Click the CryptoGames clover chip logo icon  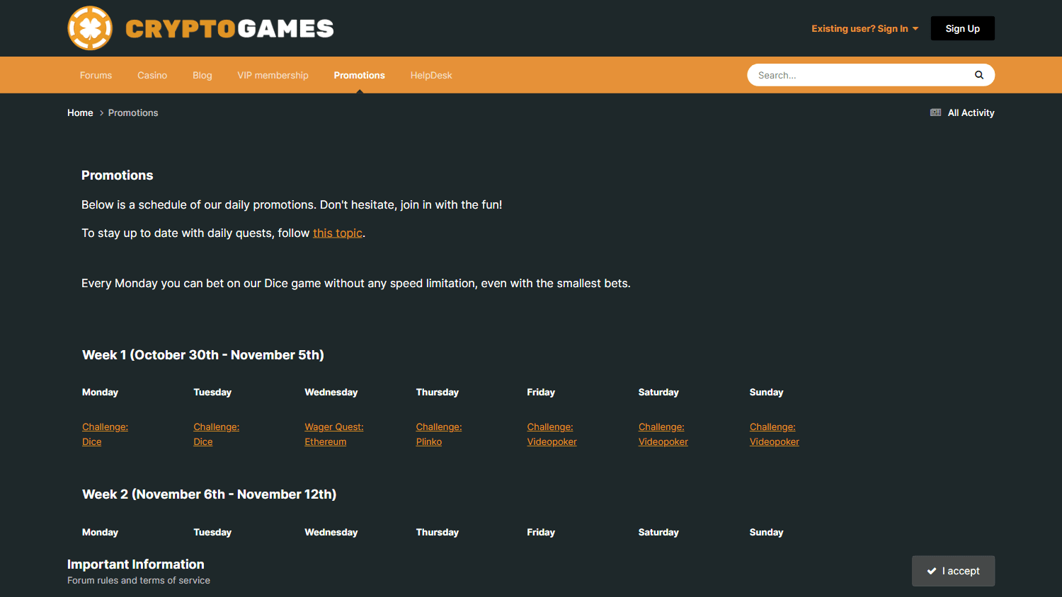90,28
